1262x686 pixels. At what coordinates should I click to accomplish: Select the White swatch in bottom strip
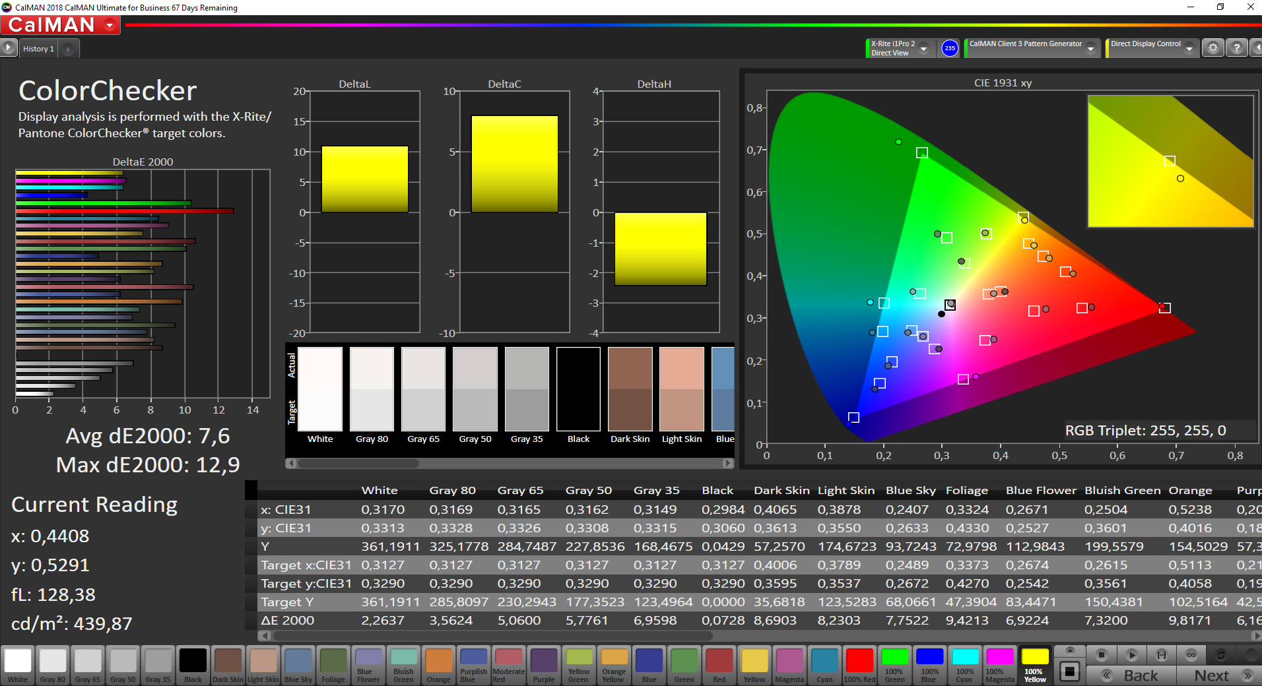coord(18,665)
